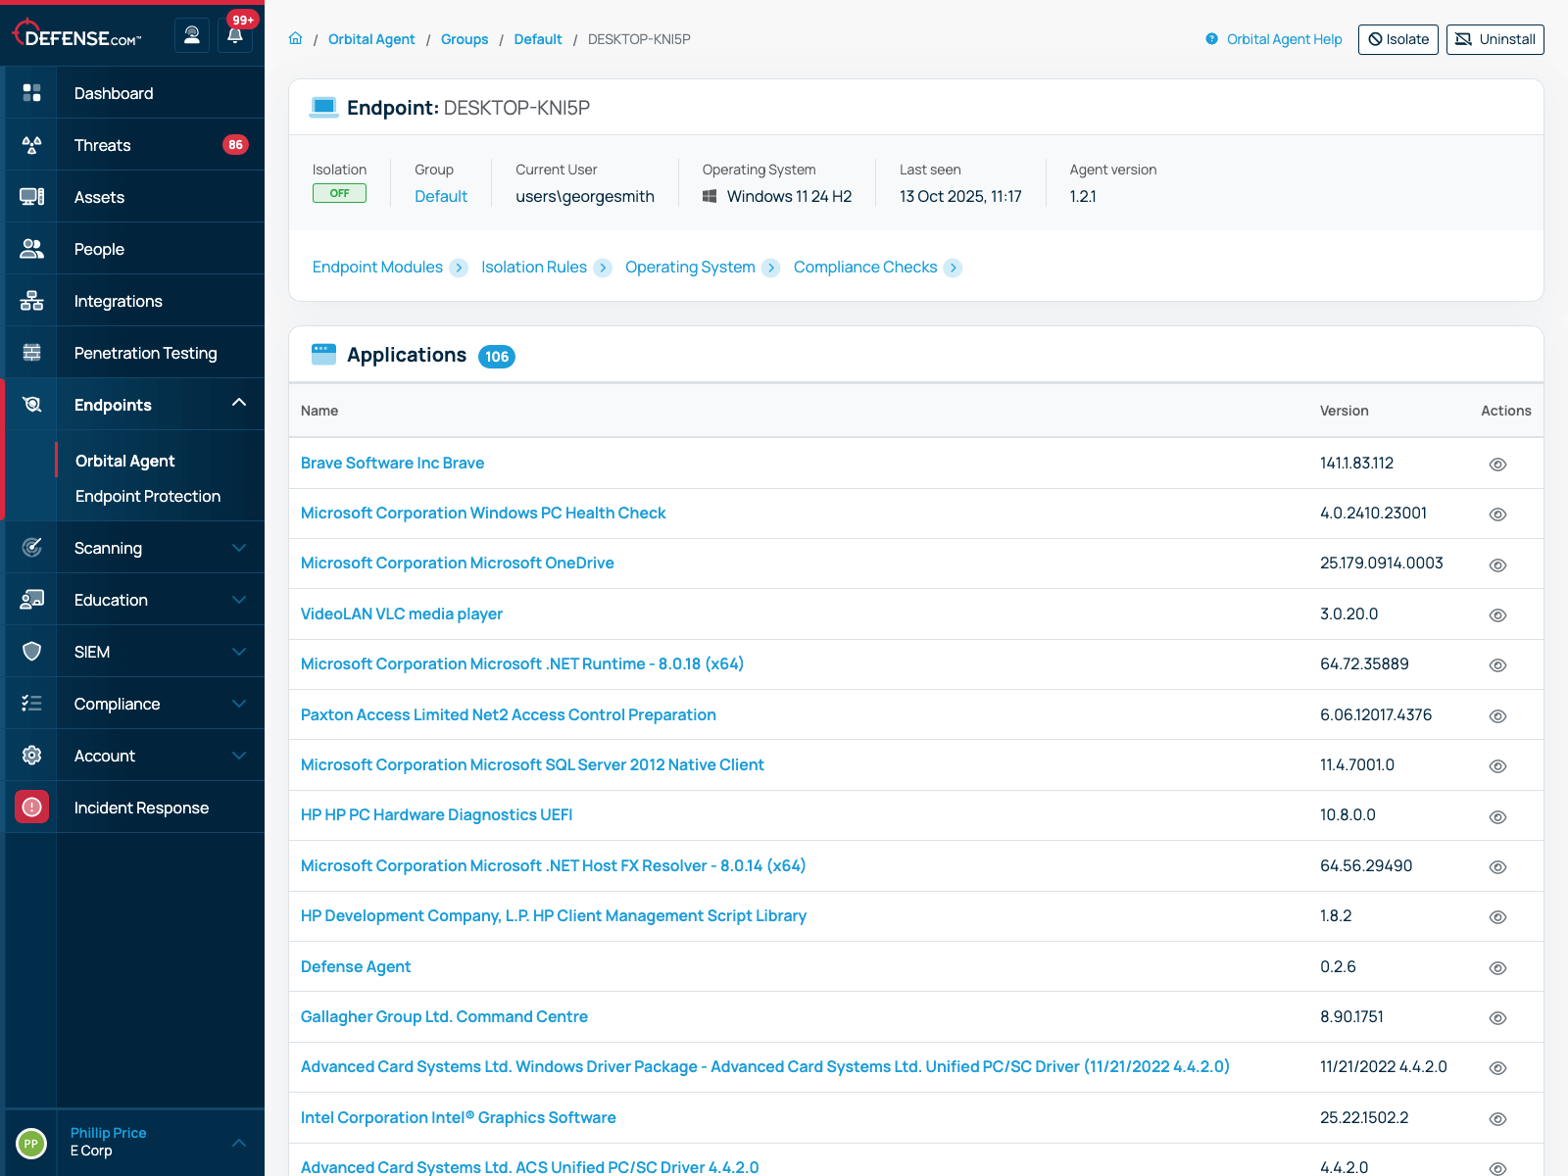Viewport: 1568px width, 1176px height.
Task: Open Endpoint Protection submenu item
Action: (148, 496)
